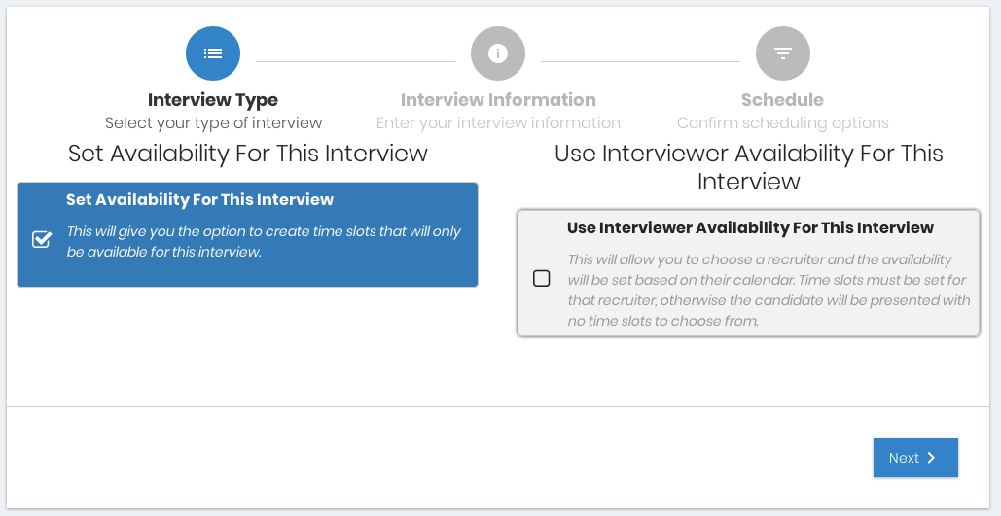Open the Interview Type step label
The width and height of the screenshot is (1001, 516).
click(x=213, y=100)
